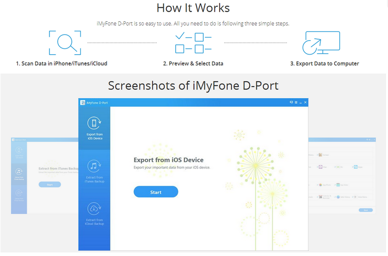Toggle the App Video checkbox in right screenshot
Viewport: 388px width, 256px height.
[335, 185]
